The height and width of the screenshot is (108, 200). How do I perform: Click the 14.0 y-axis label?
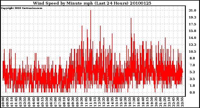192,38
